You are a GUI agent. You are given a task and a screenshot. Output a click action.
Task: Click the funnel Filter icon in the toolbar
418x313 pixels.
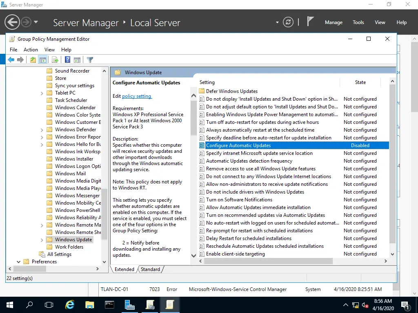click(90, 60)
